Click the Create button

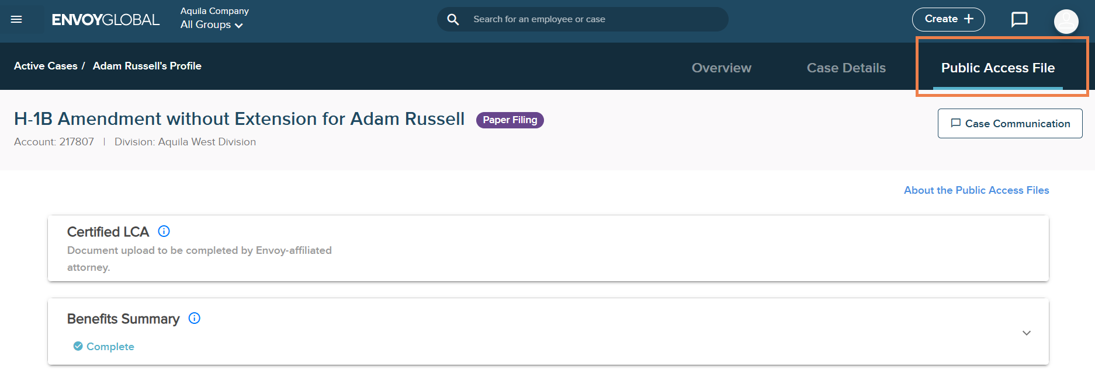[948, 19]
